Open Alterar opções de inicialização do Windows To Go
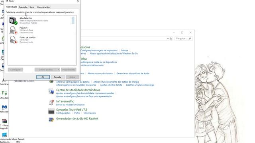The height and width of the screenshot is (143, 255). 114,54
